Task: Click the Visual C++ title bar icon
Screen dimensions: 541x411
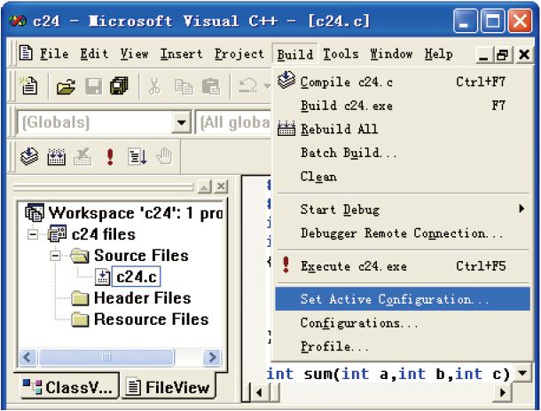Action: click(x=17, y=21)
